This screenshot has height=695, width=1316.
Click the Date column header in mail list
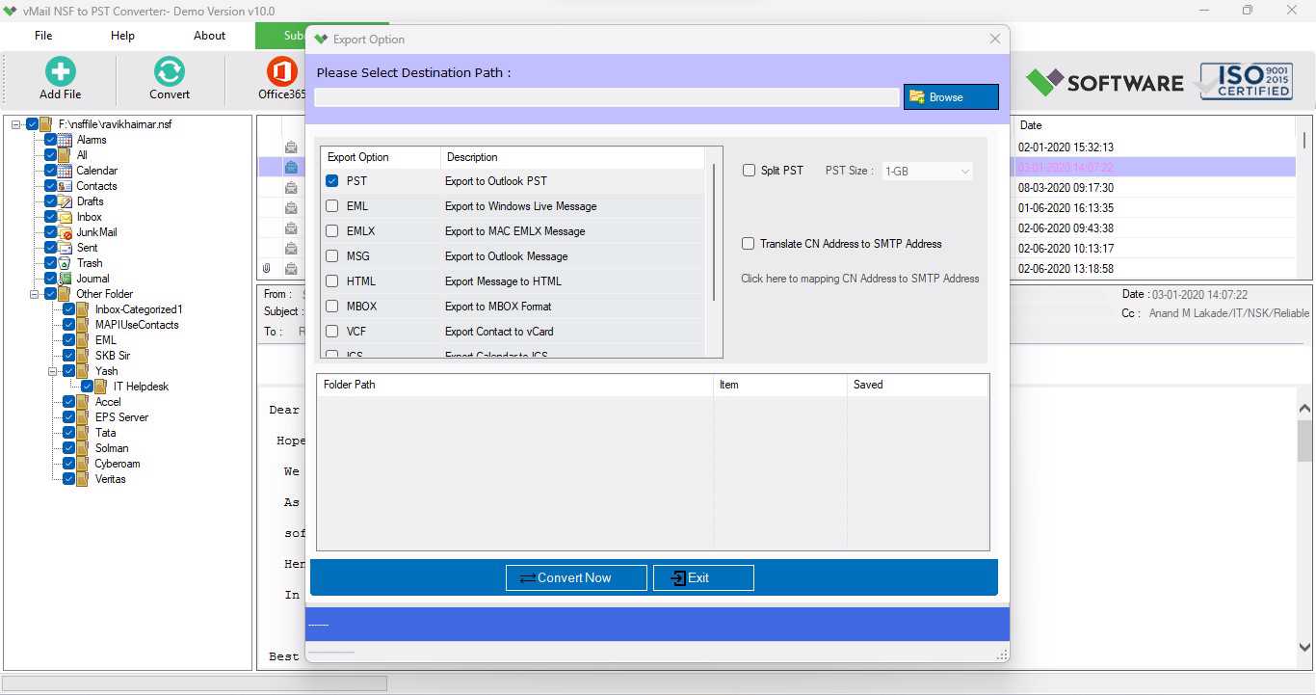1030,125
